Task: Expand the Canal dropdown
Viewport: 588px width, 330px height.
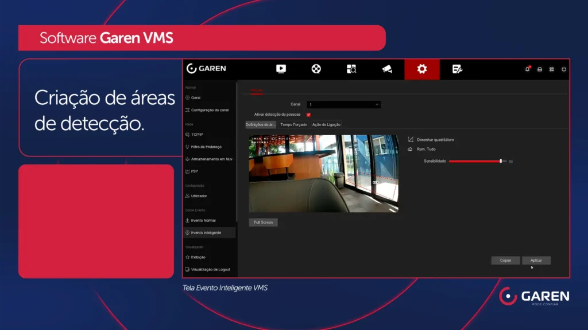Action: pyautogui.click(x=343, y=104)
